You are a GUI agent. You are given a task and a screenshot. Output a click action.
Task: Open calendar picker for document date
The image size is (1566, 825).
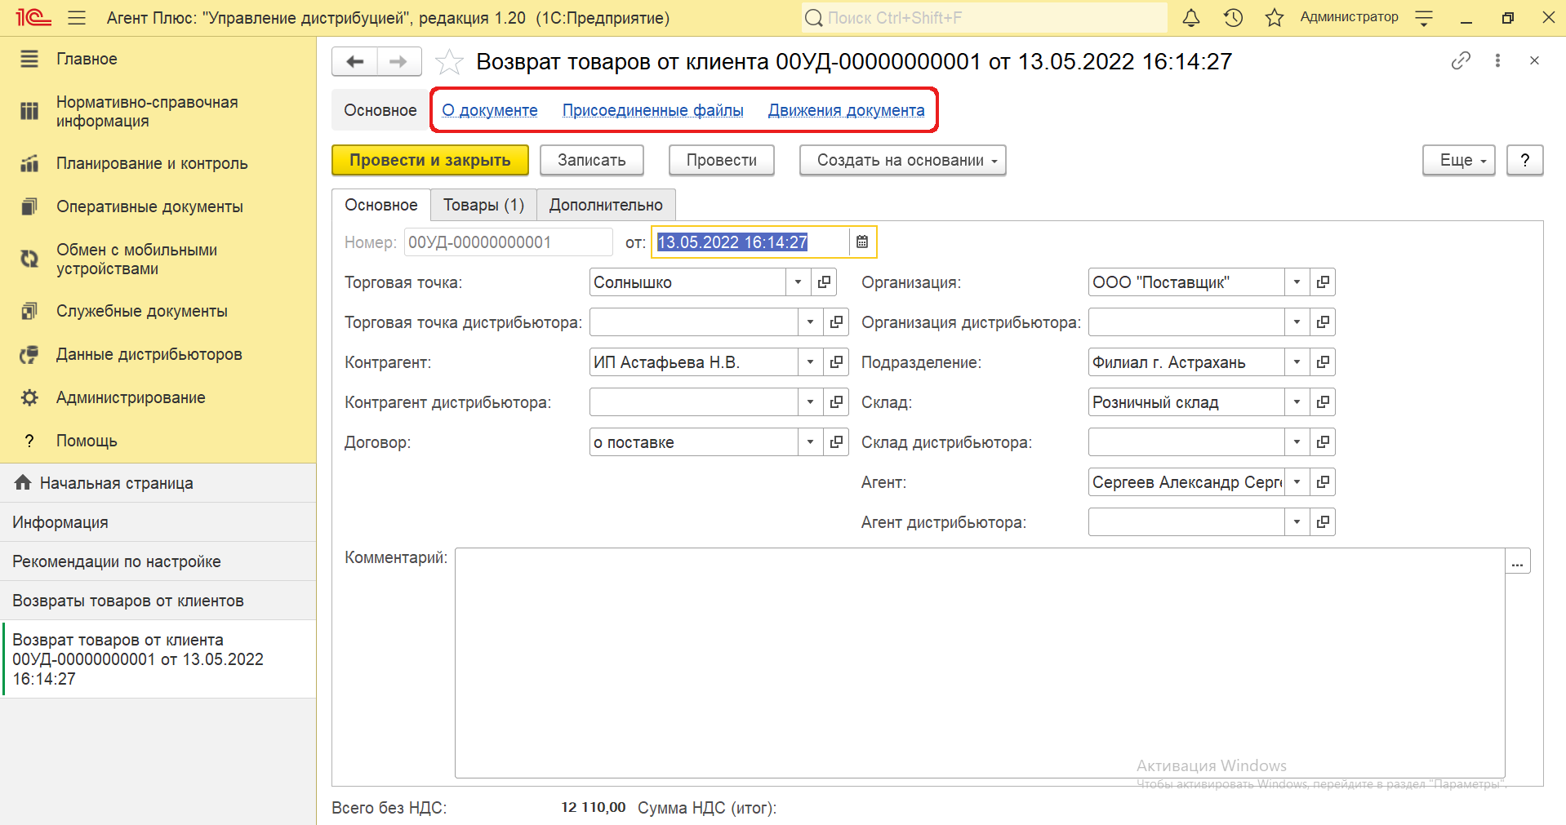point(862,242)
